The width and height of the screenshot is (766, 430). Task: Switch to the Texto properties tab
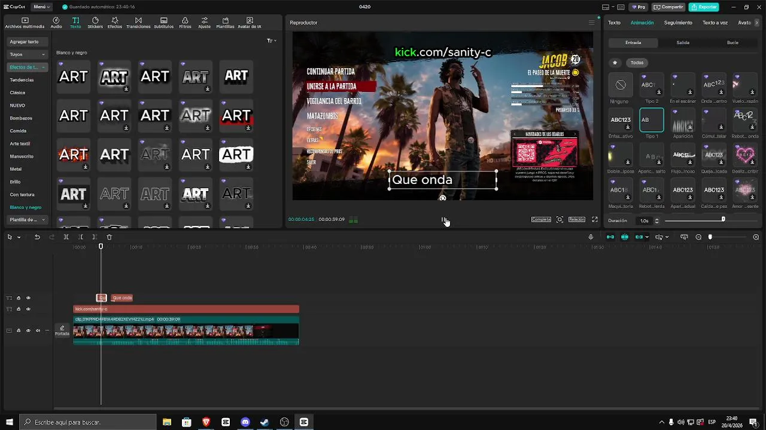(x=614, y=23)
